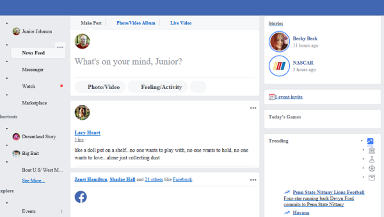Open Janet Hamilton's profile link

pyautogui.click(x=91, y=180)
